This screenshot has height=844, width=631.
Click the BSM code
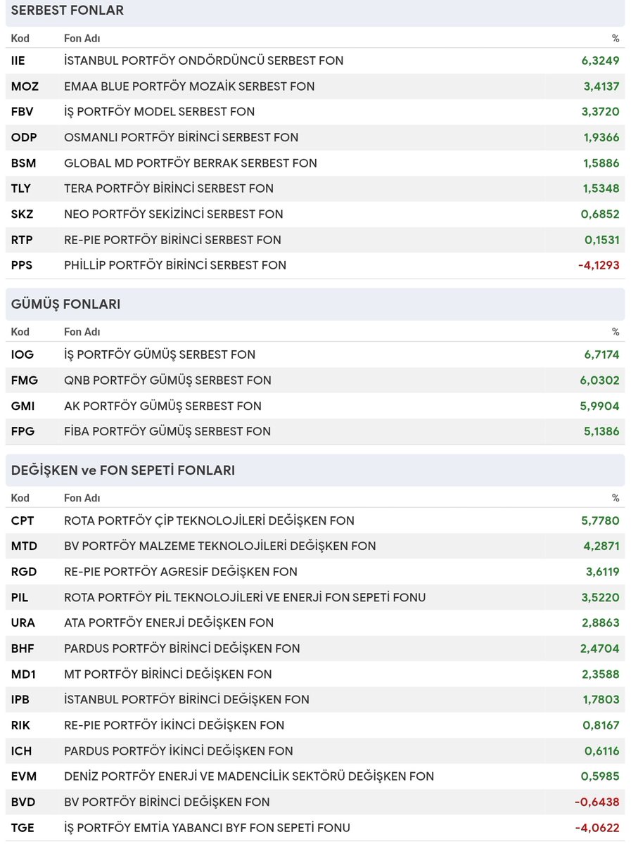click(23, 163)
